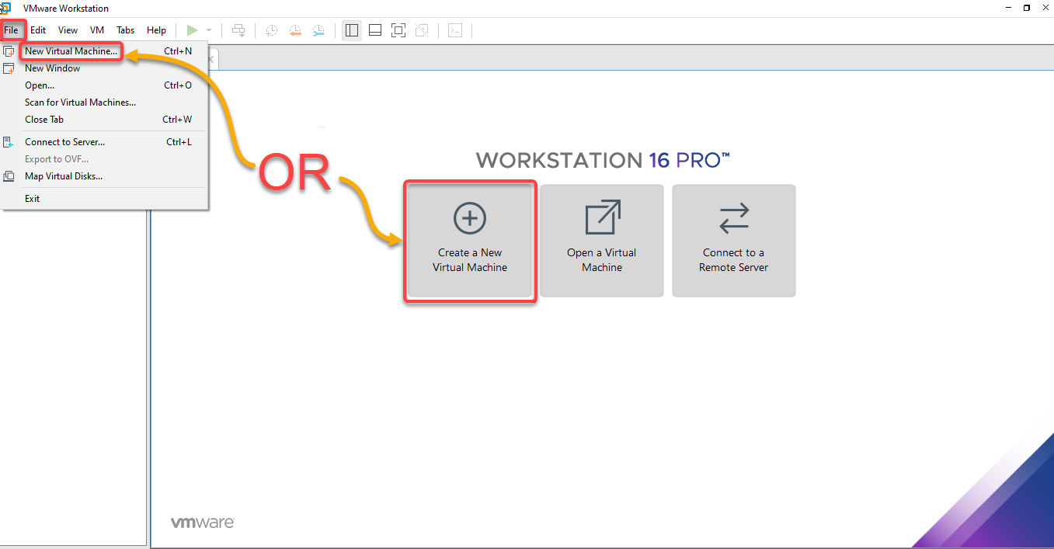Screen dimensions: 1054x549
Task: Open the Tabs menu
Action: tap(126, 30)
